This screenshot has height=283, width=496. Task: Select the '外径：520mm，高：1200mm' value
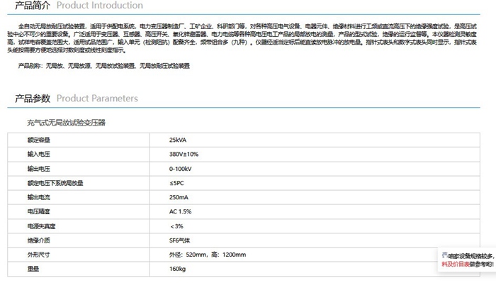coord(208,255)
